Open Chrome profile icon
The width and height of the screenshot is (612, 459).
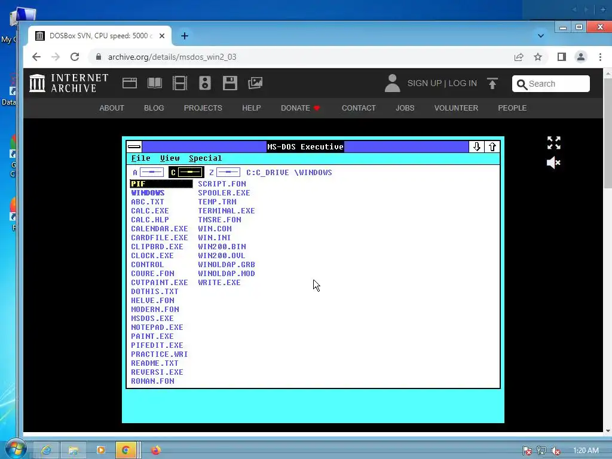[581, 57]
